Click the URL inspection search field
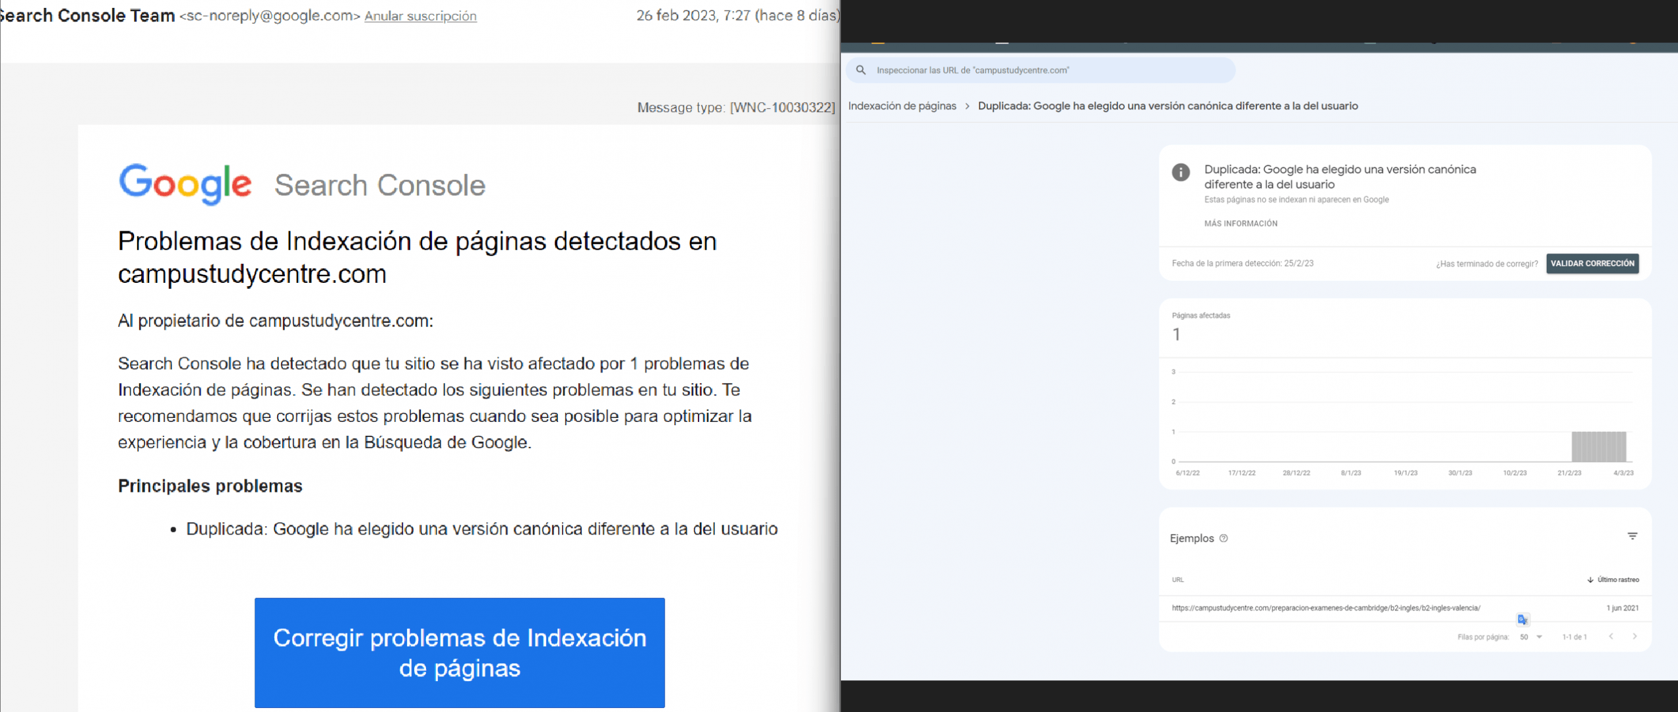Viewport: 1678px width, 712px height. pos(1041,70)
